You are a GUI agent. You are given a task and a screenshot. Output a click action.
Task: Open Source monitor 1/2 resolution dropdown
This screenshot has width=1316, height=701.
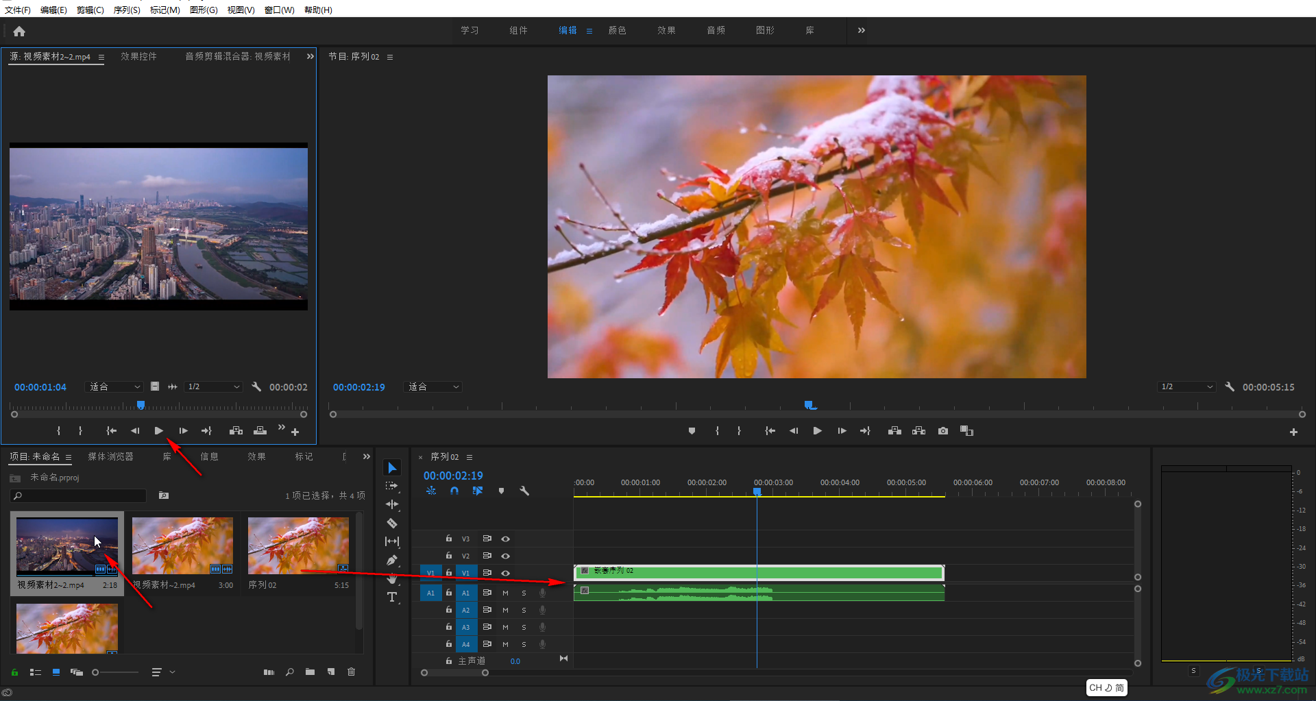point(214,387)
